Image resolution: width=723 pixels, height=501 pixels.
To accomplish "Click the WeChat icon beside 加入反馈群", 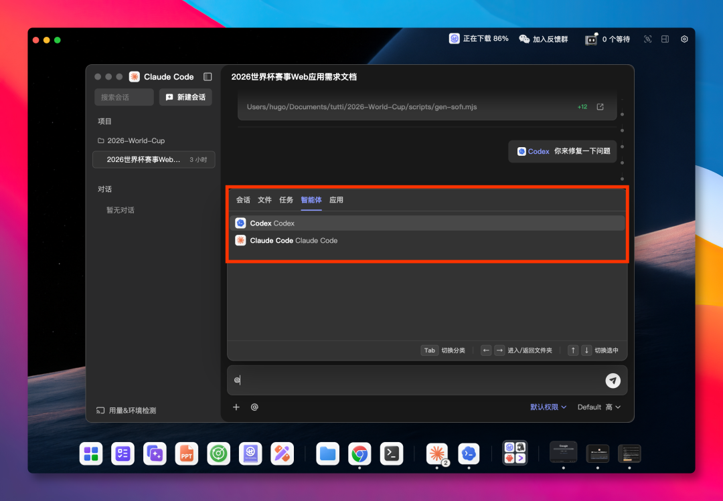I will point(524,39).
